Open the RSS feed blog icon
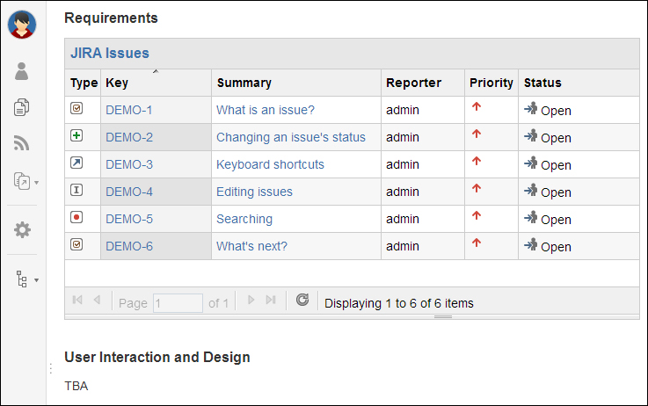The width and height of the screenshot is (648, 406). tap(21, 143)
